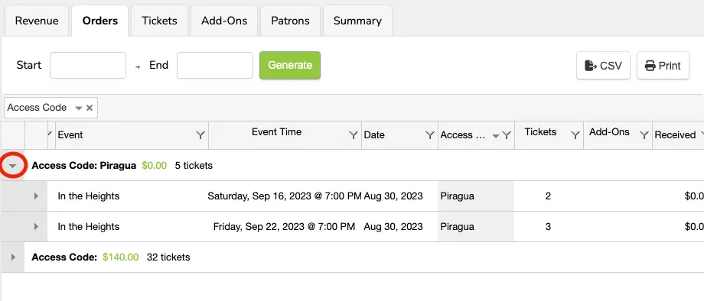Export the report as CSV
The image size is (704, 301).
pyautogui.click(x=604, y=66)
